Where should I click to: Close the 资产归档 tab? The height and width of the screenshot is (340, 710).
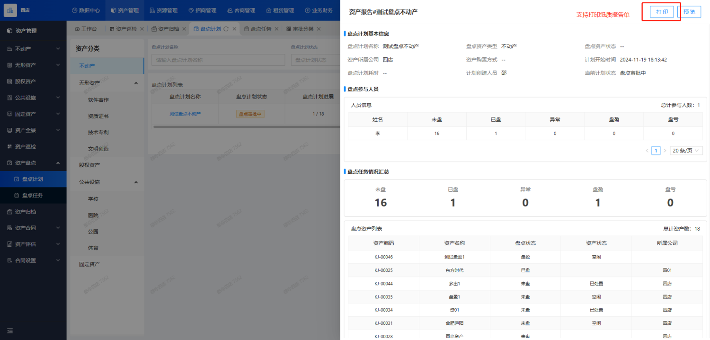(184, 29)
